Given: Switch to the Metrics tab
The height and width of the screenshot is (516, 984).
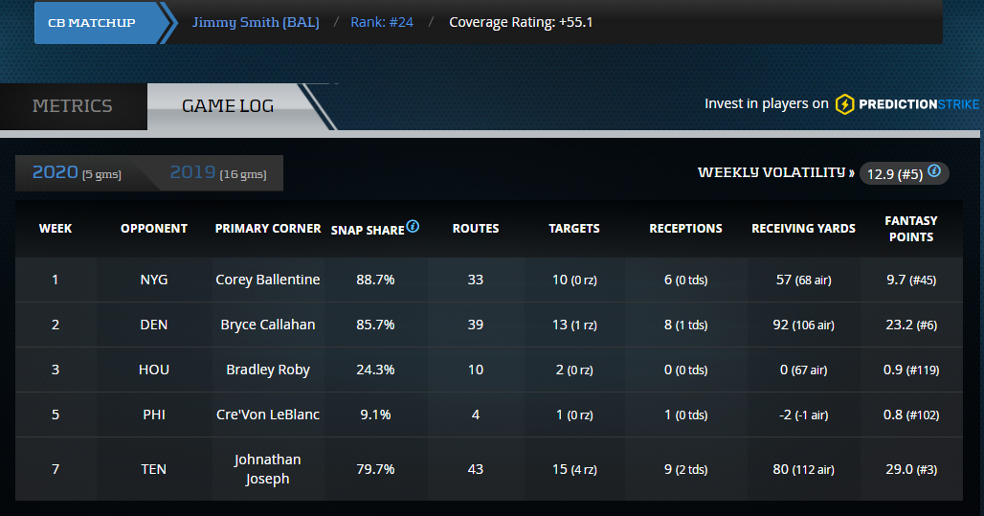Looking at the screenshot, I should point(73,106).
